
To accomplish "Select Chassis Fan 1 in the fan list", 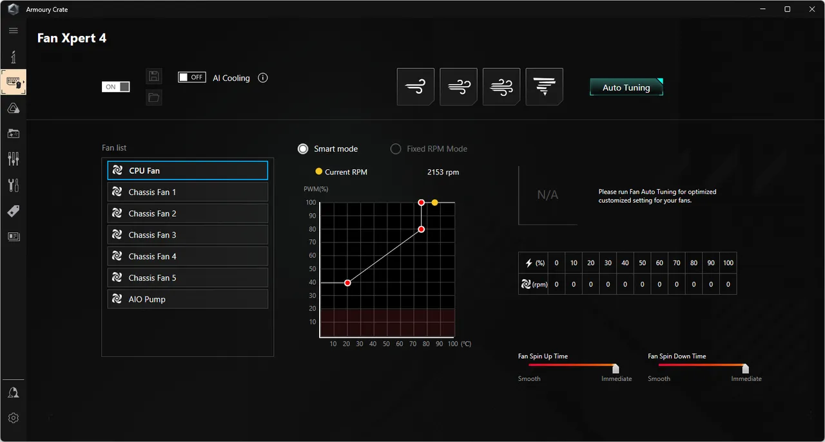I will point(188,192).
